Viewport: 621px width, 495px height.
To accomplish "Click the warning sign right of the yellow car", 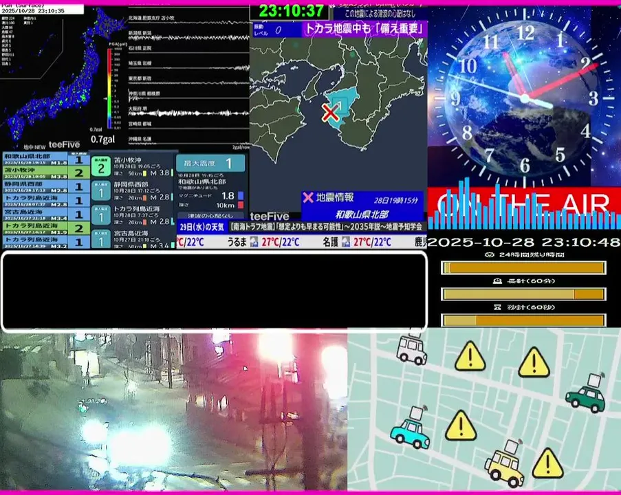I will (x=547, y=463).
